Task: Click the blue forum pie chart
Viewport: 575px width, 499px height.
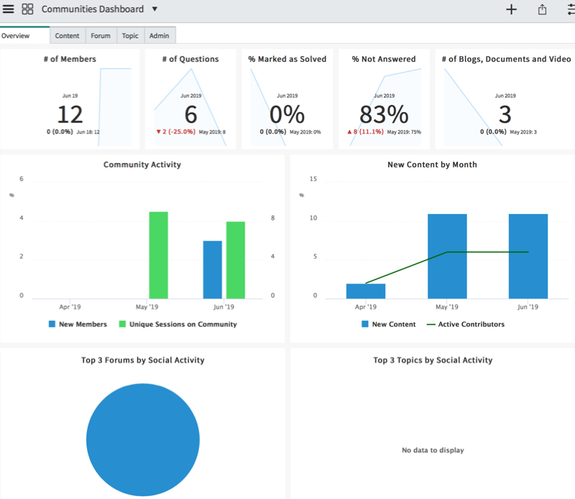Action: pyautogui.click(x=143, y=439)
